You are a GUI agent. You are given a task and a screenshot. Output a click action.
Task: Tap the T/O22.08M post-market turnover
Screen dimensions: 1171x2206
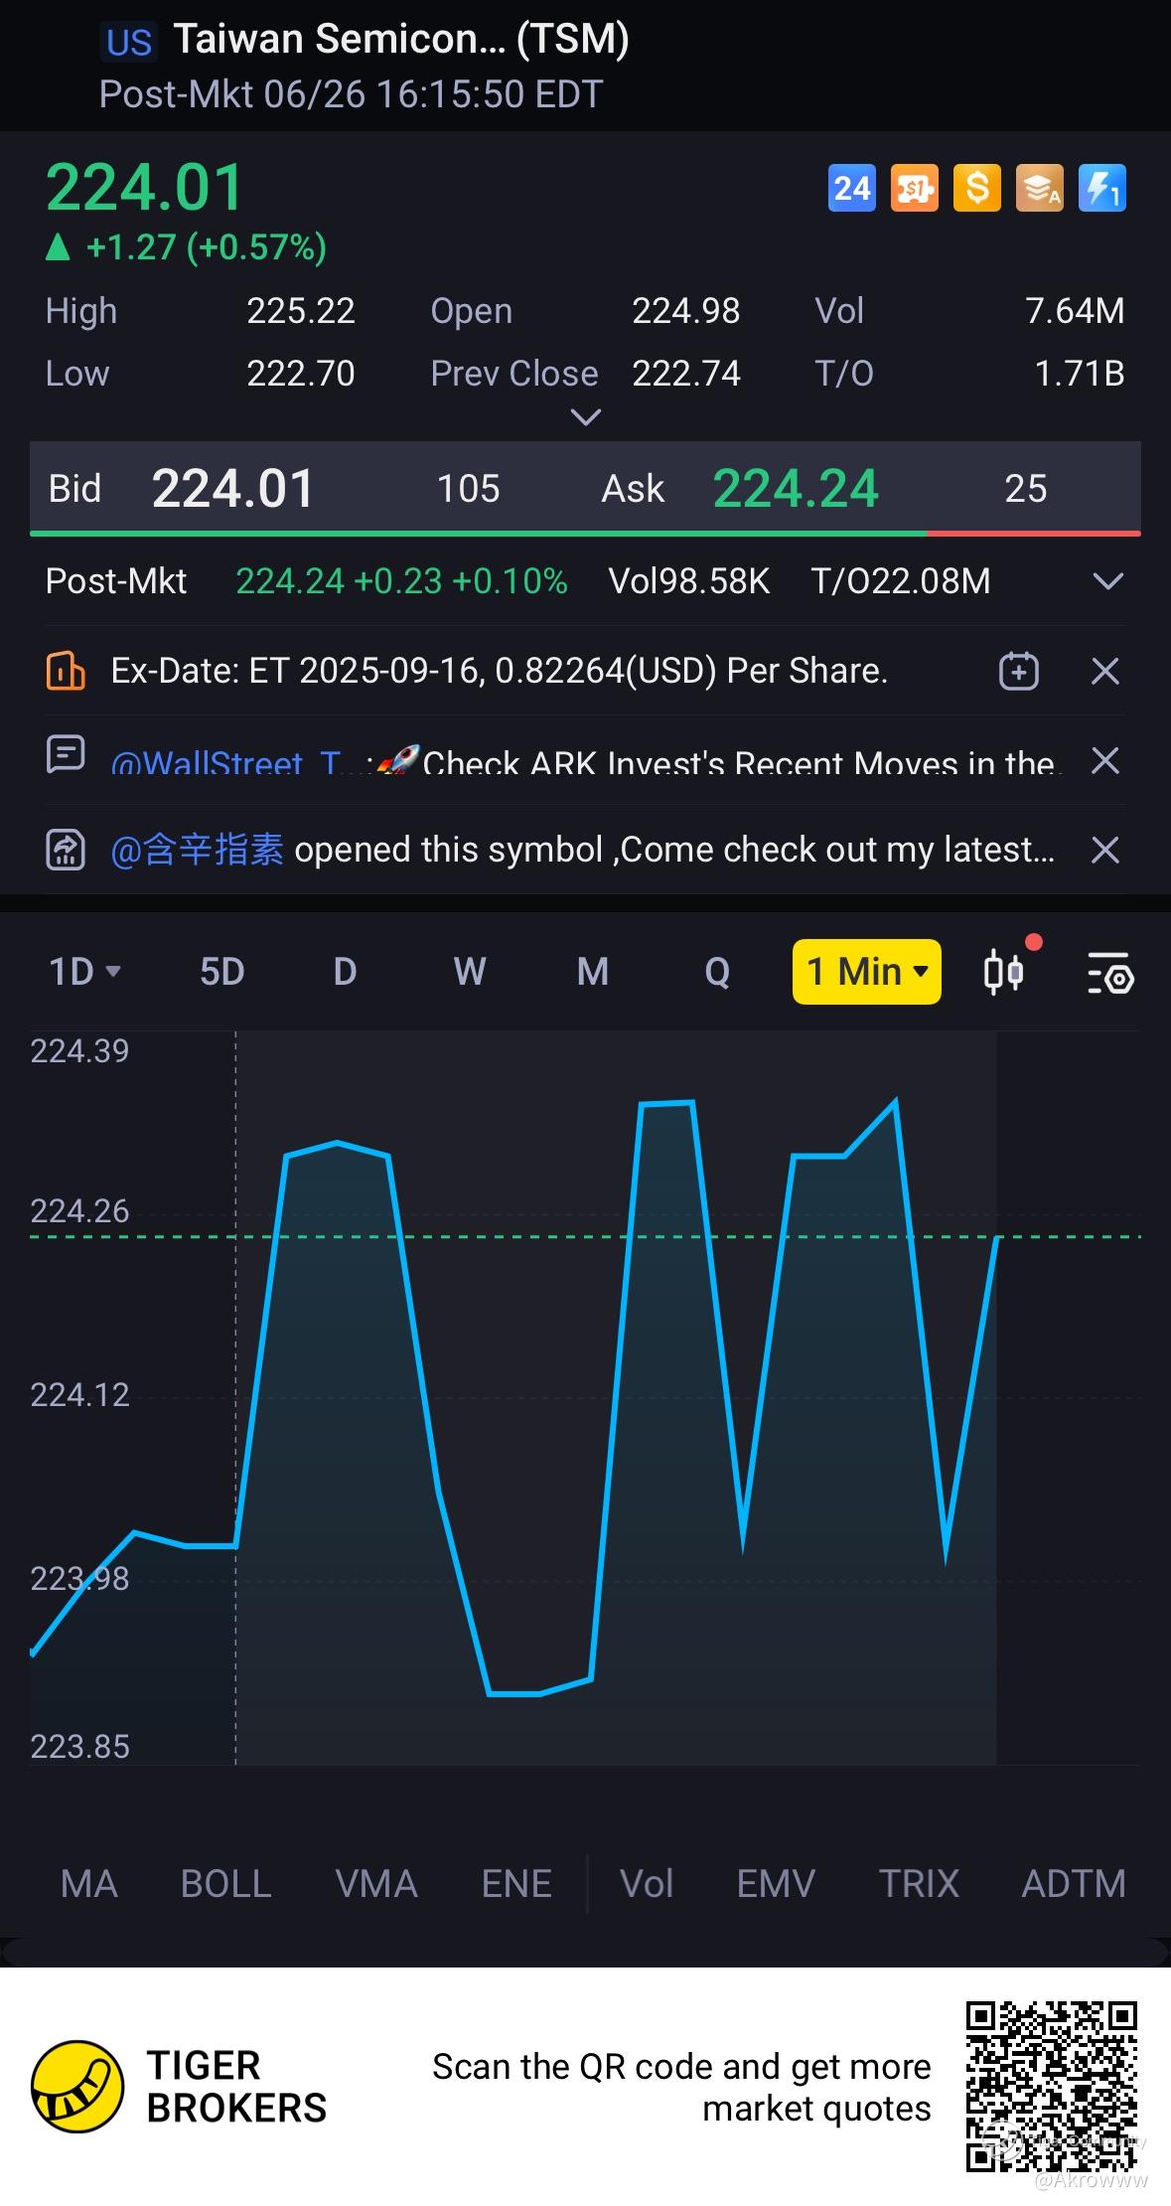tap(901, 581)
